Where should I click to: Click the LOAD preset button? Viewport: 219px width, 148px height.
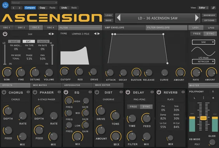pyautogui.click(x=109, y=16)
